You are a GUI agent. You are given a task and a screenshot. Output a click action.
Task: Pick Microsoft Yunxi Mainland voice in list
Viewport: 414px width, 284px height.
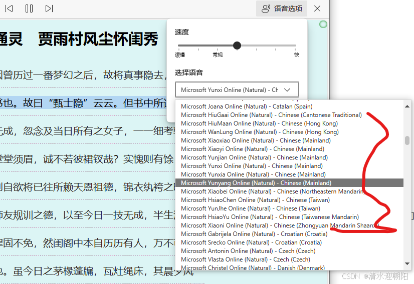[289, 166]
